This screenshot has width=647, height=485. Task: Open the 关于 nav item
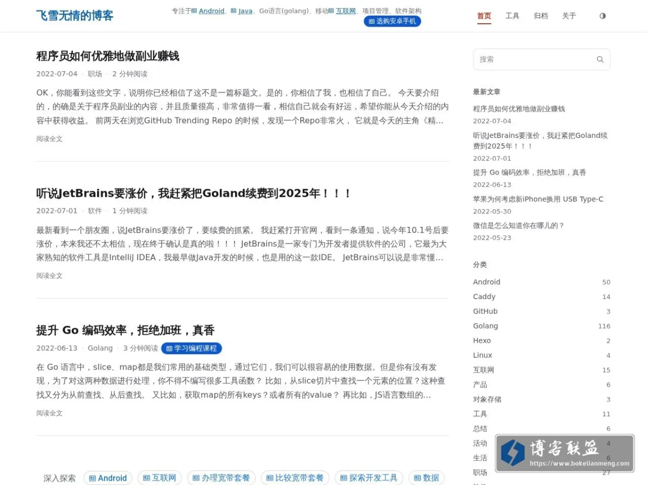pyautogui.click(x=569, y=16)
